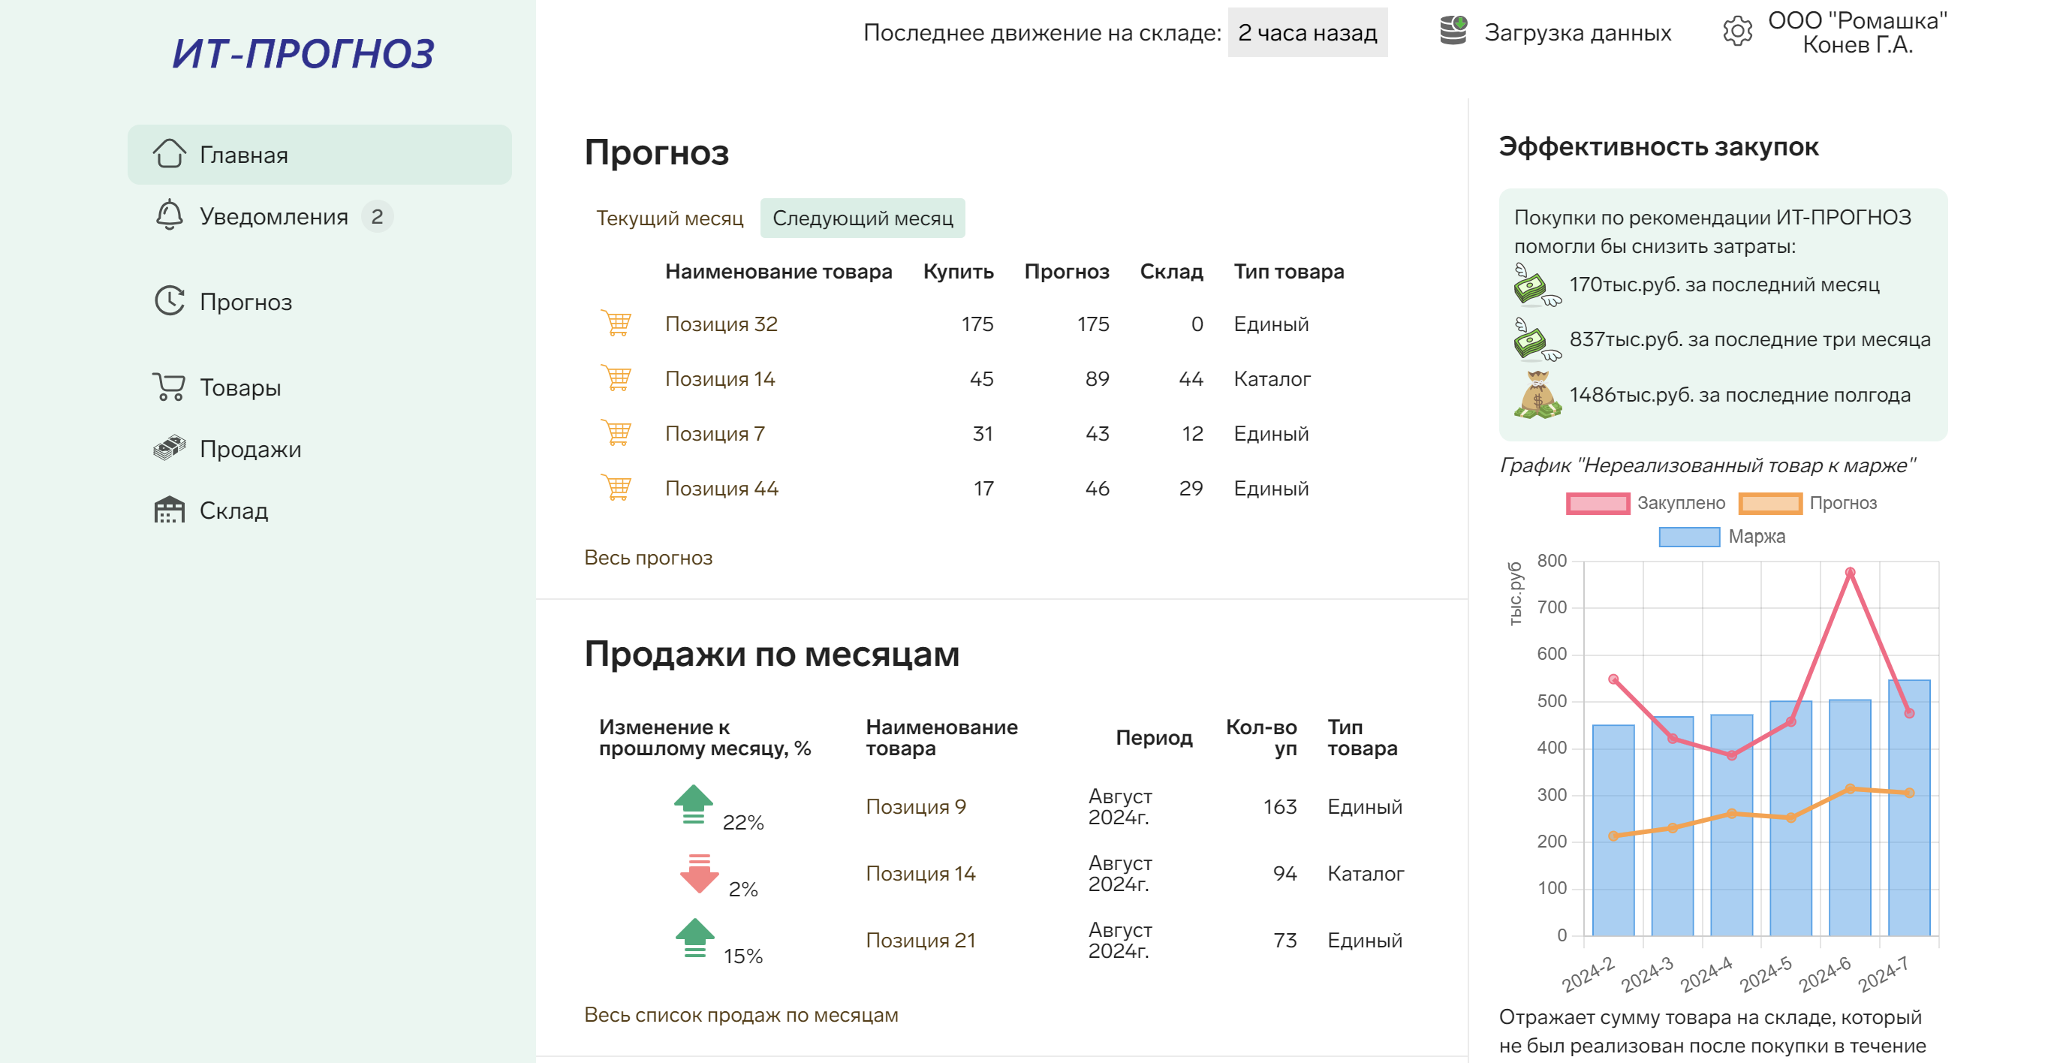Click the warehouse icon beside Склад
Viewport: 2069px width, 1063px height.
(x=170, y=510)
